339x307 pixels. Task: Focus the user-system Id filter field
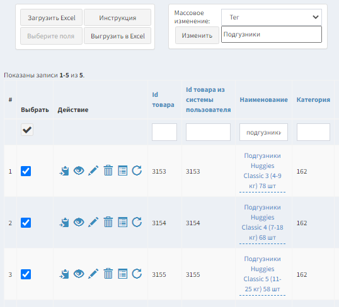208,132
